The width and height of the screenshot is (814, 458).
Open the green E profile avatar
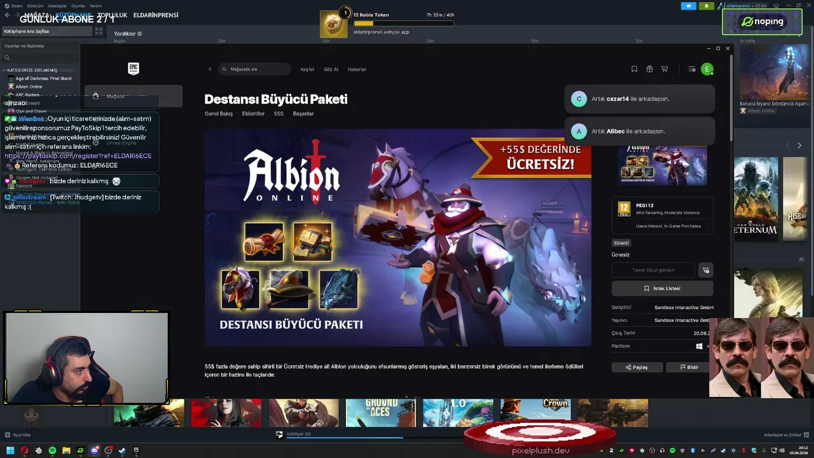(x=707, y=69)
